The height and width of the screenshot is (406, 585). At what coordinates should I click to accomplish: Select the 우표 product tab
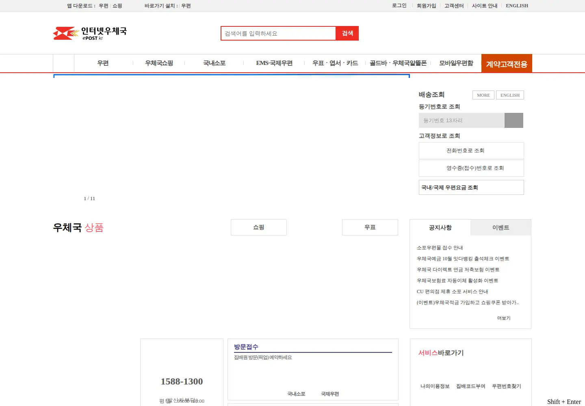370,227
